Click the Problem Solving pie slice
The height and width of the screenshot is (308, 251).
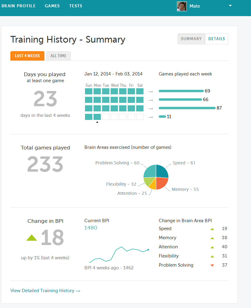tap(150, 171)
